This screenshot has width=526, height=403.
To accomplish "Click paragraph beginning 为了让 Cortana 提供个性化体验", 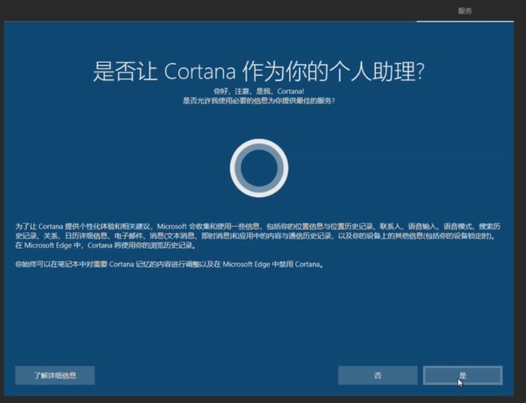I will click(258, 236).
